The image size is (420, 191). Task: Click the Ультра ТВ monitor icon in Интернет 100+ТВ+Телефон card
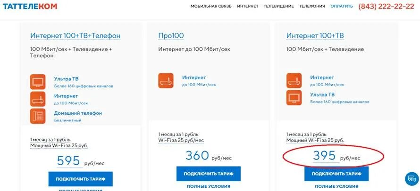38,82
